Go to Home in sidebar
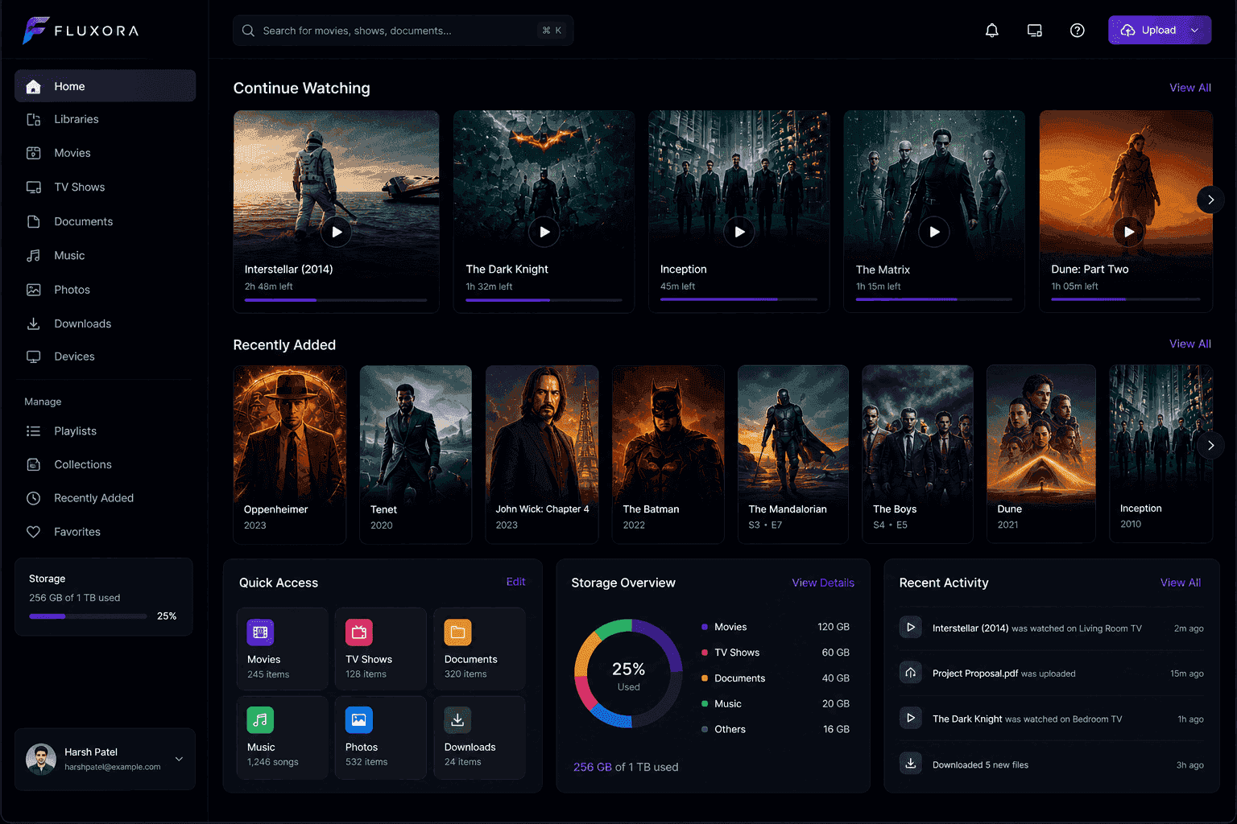 [105, 86]
